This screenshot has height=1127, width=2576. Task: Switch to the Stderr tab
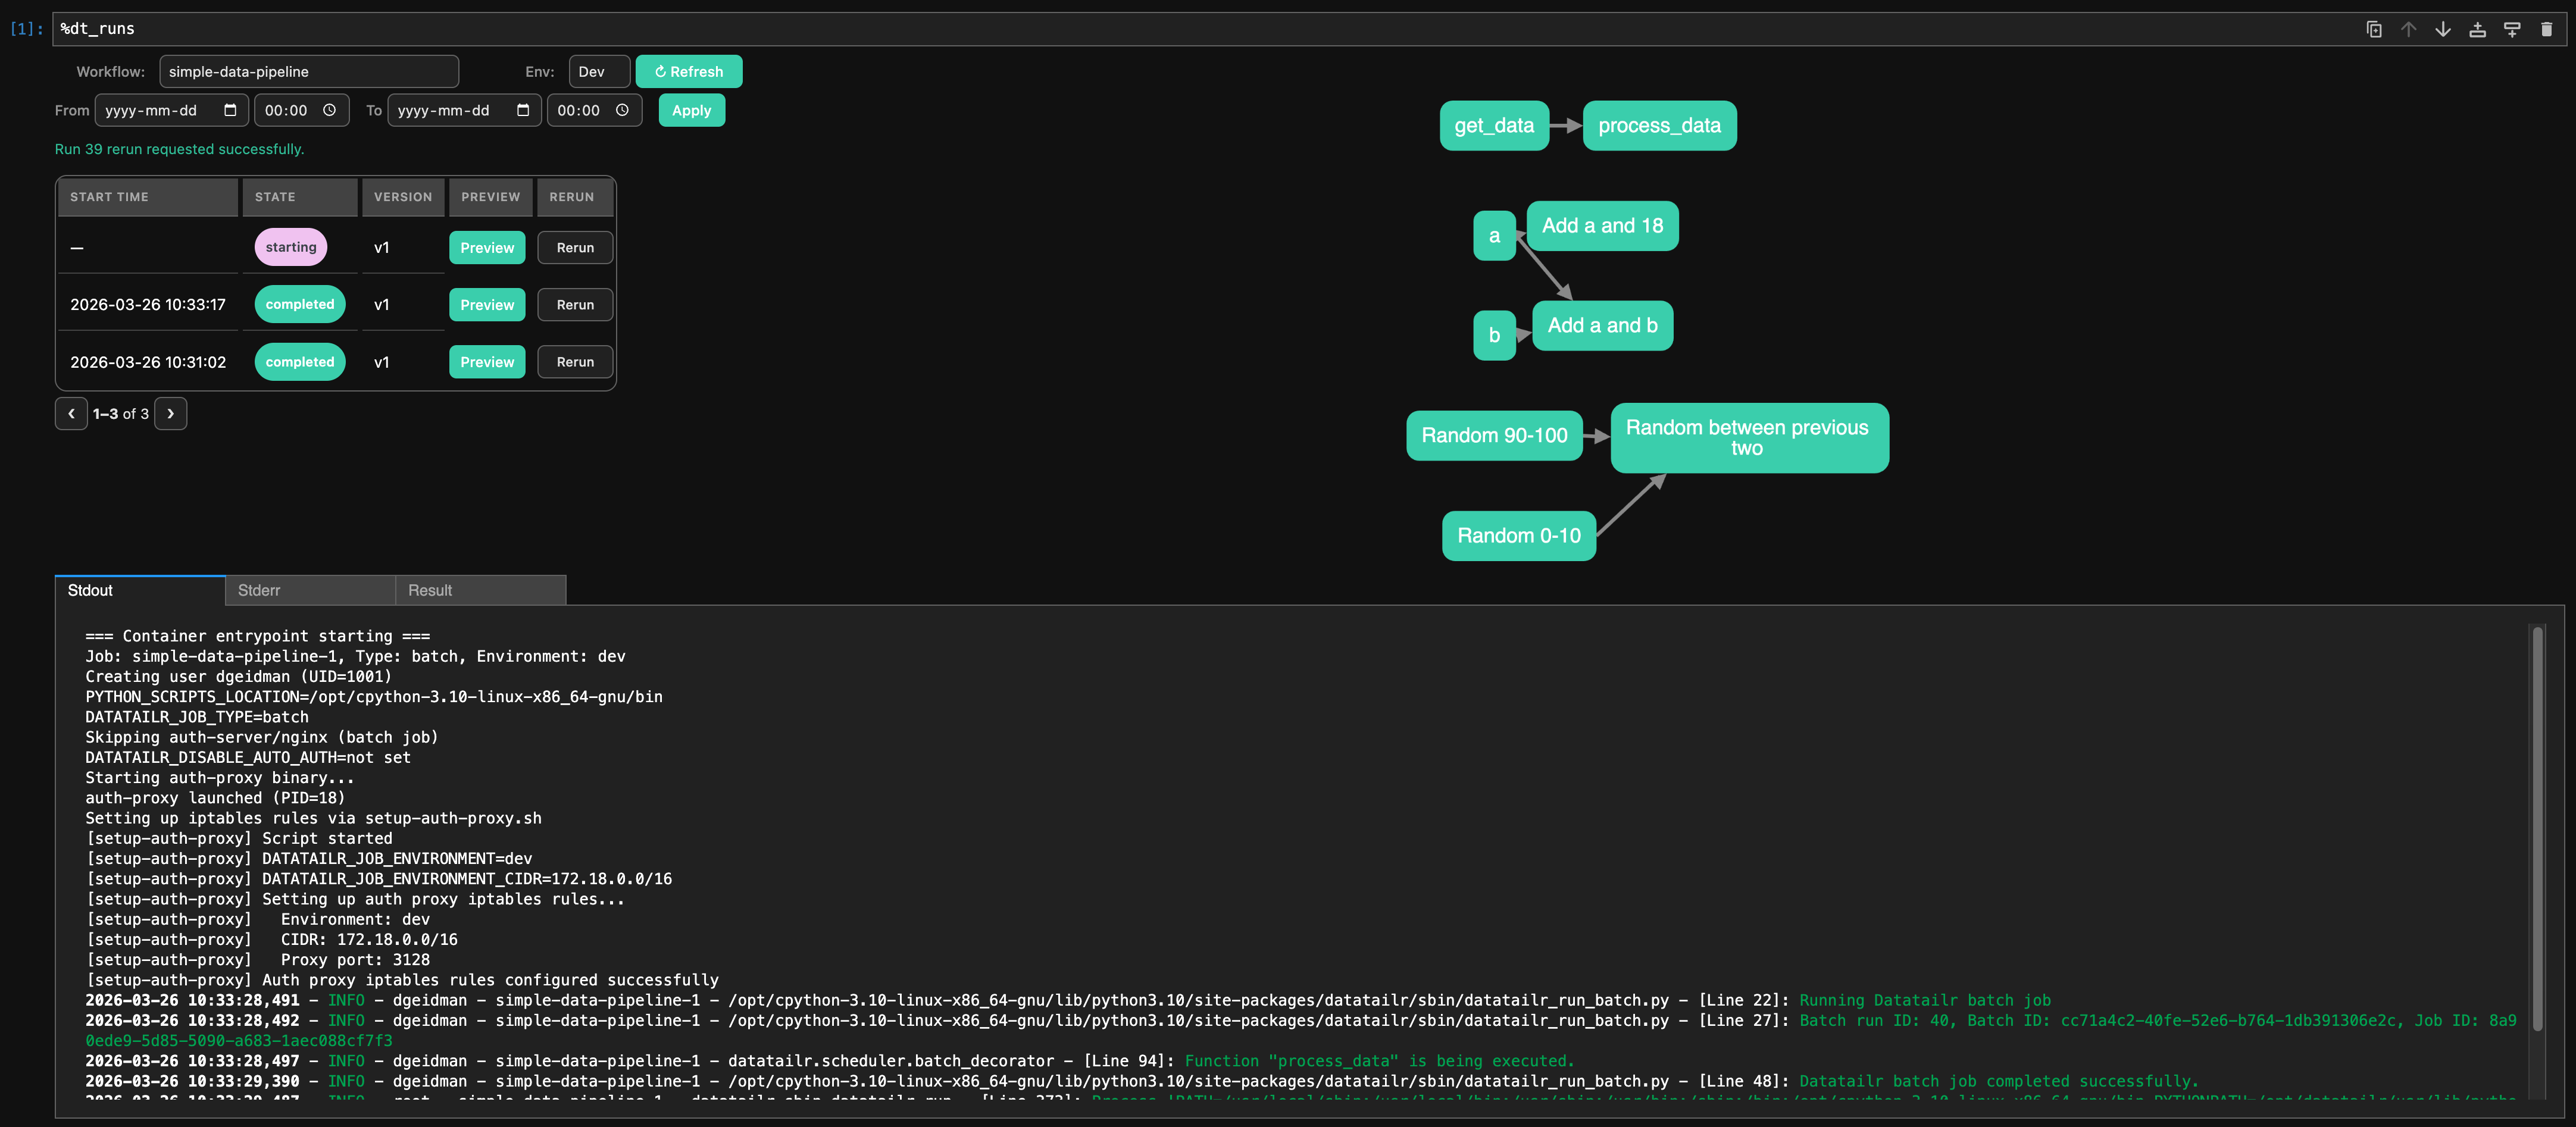260,590
